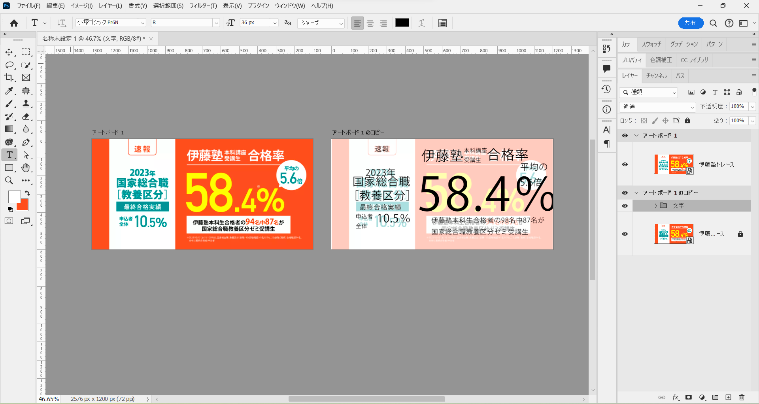Add a layer style with fx
The width and height of the screenshot is (759, 404).
676,397
